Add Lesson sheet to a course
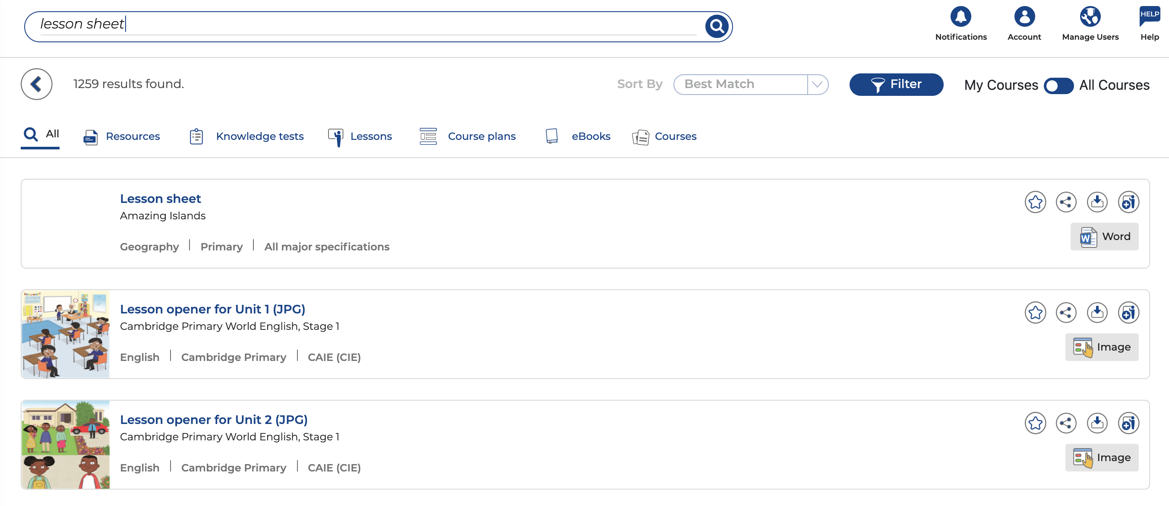The height and width of the screenshot is (506, 1169). tap(1128, 202)
